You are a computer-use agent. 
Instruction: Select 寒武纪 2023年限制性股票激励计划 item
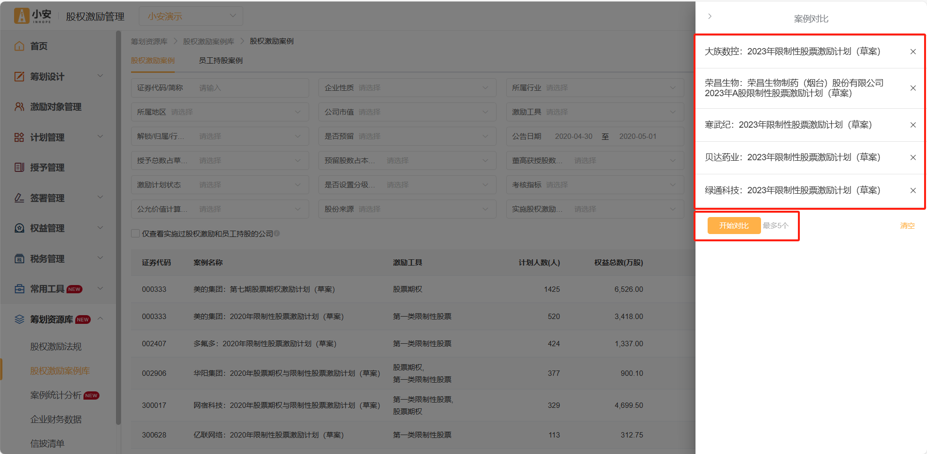788,125
